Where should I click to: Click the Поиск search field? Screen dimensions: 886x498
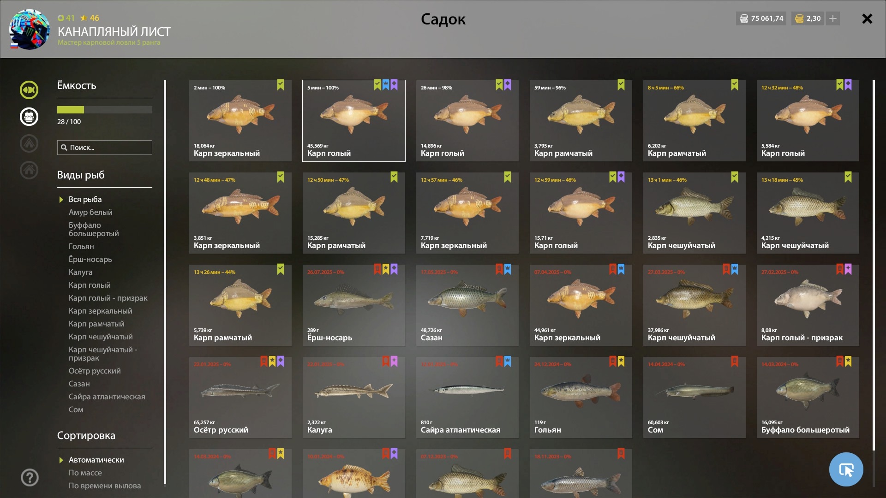[105, 148]
